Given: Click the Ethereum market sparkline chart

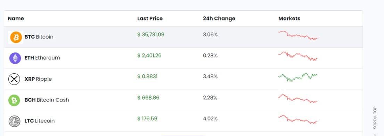Looking at the screenshot, I should (x=298, y=56).
